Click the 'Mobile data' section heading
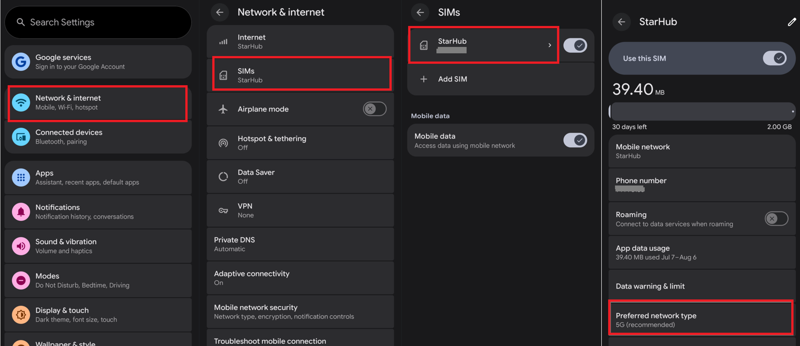The width and height of the screenshot is (800, 346). tap(430, 116)
